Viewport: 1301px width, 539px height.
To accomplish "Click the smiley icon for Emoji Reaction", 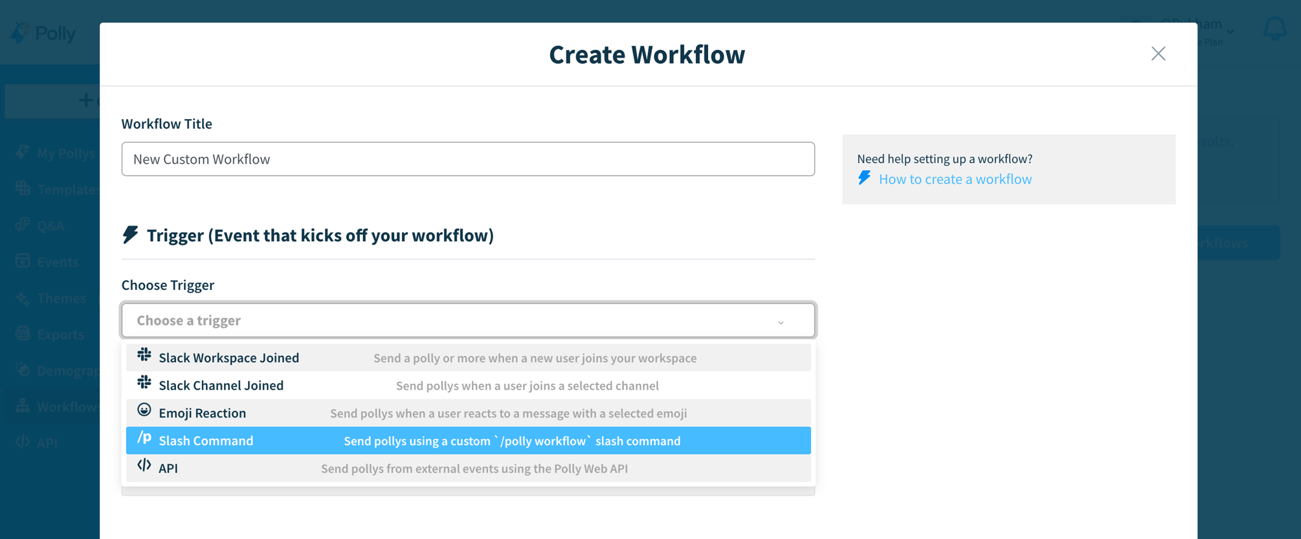I will [144, 410].
